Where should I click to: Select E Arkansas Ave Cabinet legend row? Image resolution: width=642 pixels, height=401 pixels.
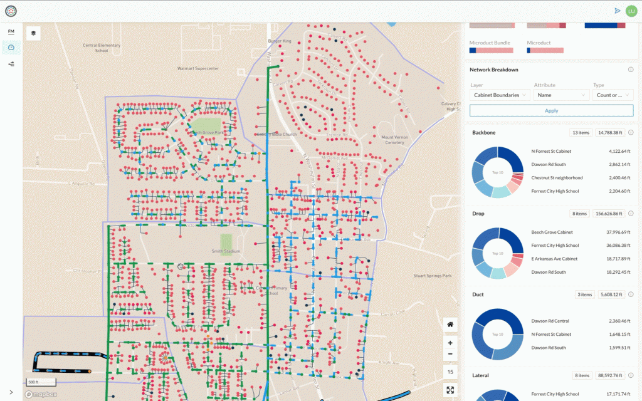click(x=581, y=259)
